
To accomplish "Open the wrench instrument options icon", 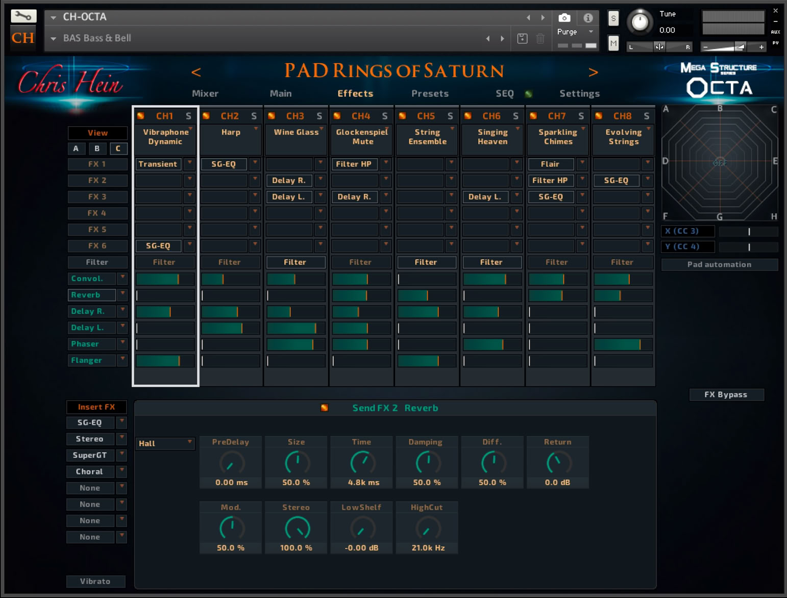I will click(23, 16).
